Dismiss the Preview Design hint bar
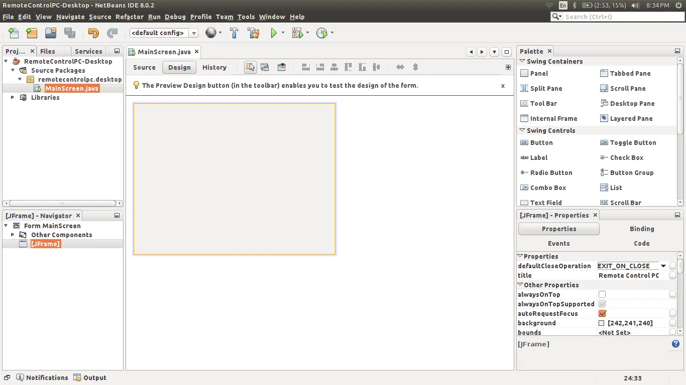Image resolution: width=686 pixels, height=385 pixels. coord(503,86)
